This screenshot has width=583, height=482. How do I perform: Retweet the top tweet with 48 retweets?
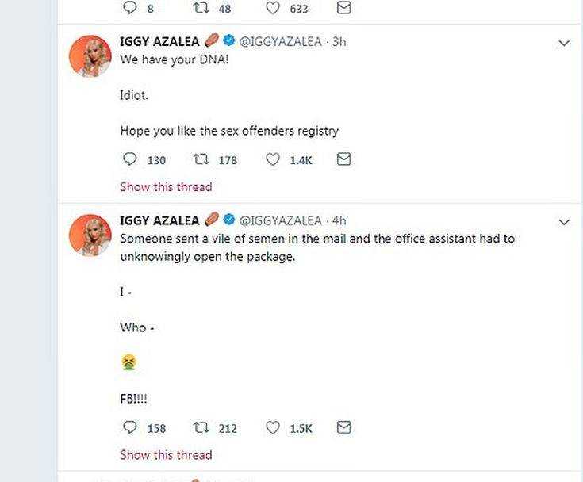202,8
